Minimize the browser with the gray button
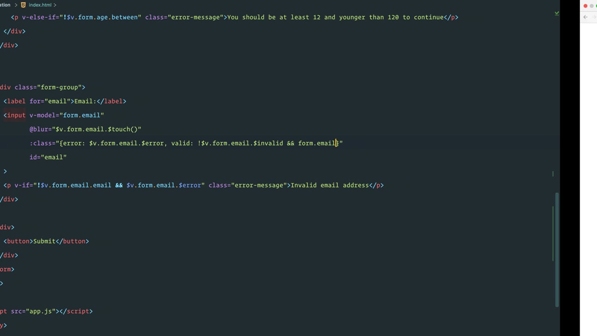This screenshot has width=597, height=336. tap(592, 6)
